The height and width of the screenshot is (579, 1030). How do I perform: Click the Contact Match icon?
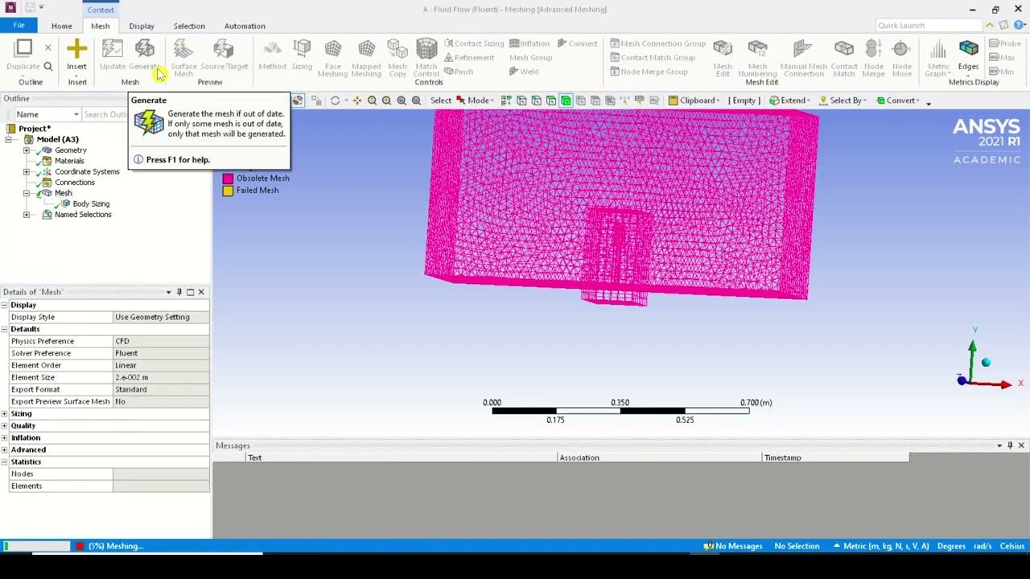[844, 49]
